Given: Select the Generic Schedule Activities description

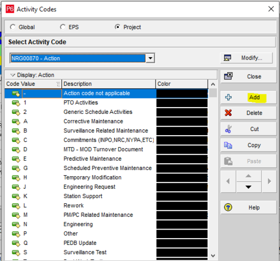Looking at the screenshot, I should 98,112.
